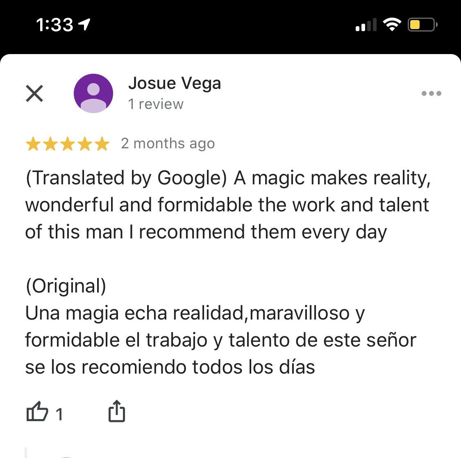
Task: Click the "2 months ago" timestamp
Action: 168,144
